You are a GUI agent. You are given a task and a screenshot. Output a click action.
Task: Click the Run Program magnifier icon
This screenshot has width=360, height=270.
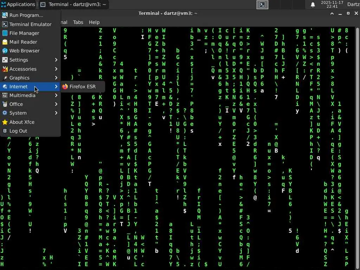tap(5, 15)
